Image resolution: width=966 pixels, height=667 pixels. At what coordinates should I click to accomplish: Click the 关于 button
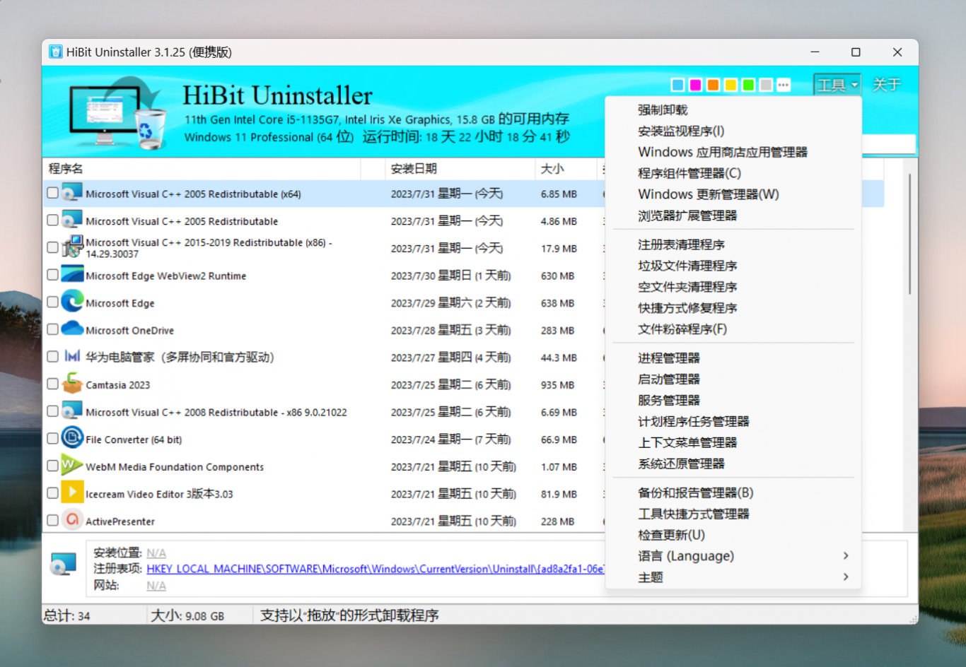[886, 85]
